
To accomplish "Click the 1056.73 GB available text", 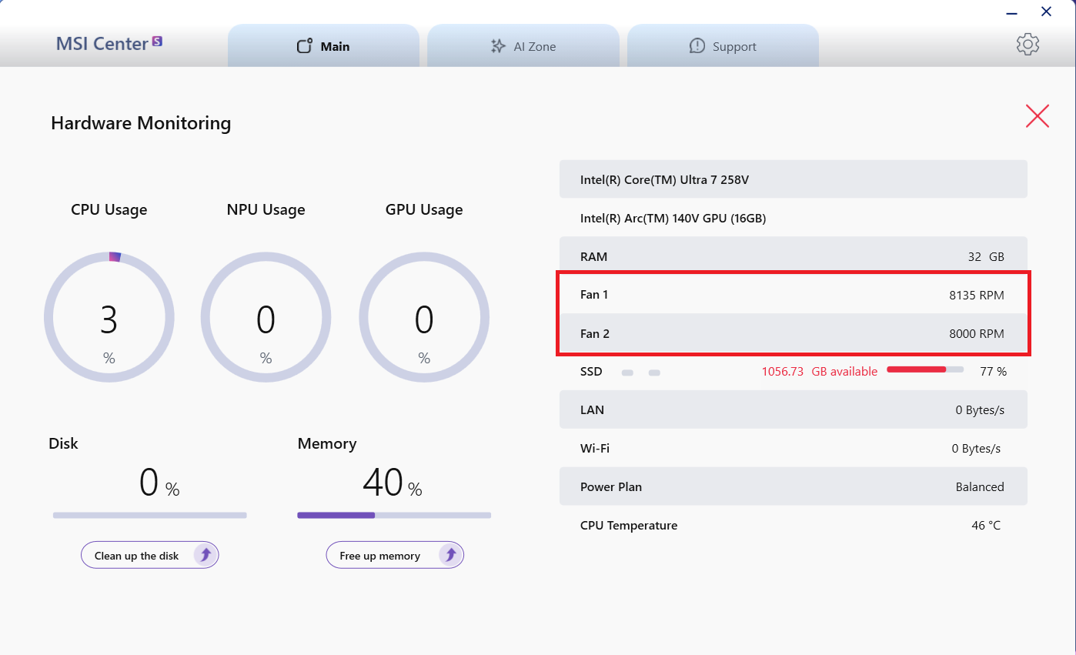I will (x=820, y=371).
